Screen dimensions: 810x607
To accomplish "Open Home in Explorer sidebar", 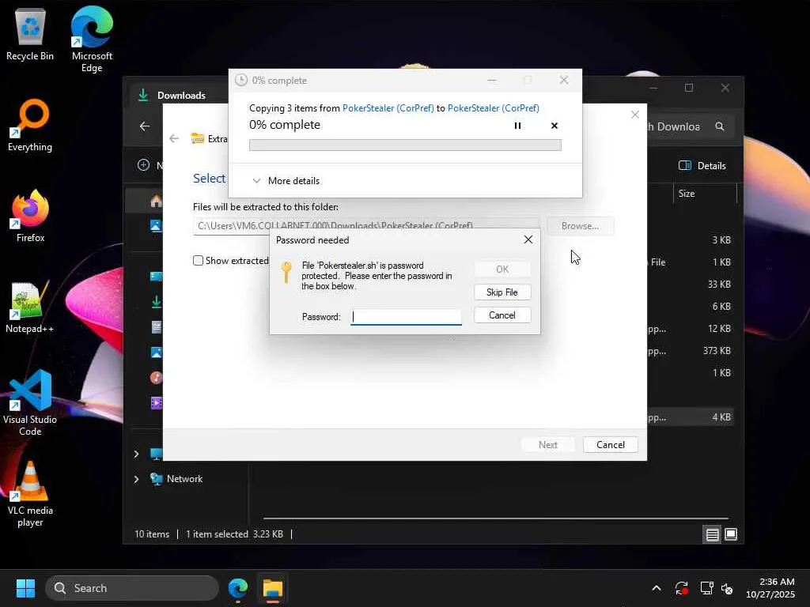I will (x=156, y=202).
